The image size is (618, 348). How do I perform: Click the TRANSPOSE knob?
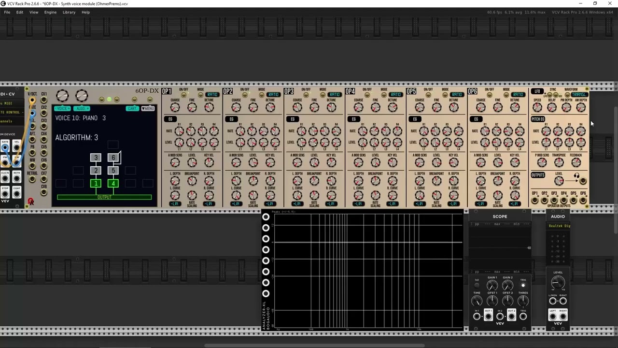(559, 163)
